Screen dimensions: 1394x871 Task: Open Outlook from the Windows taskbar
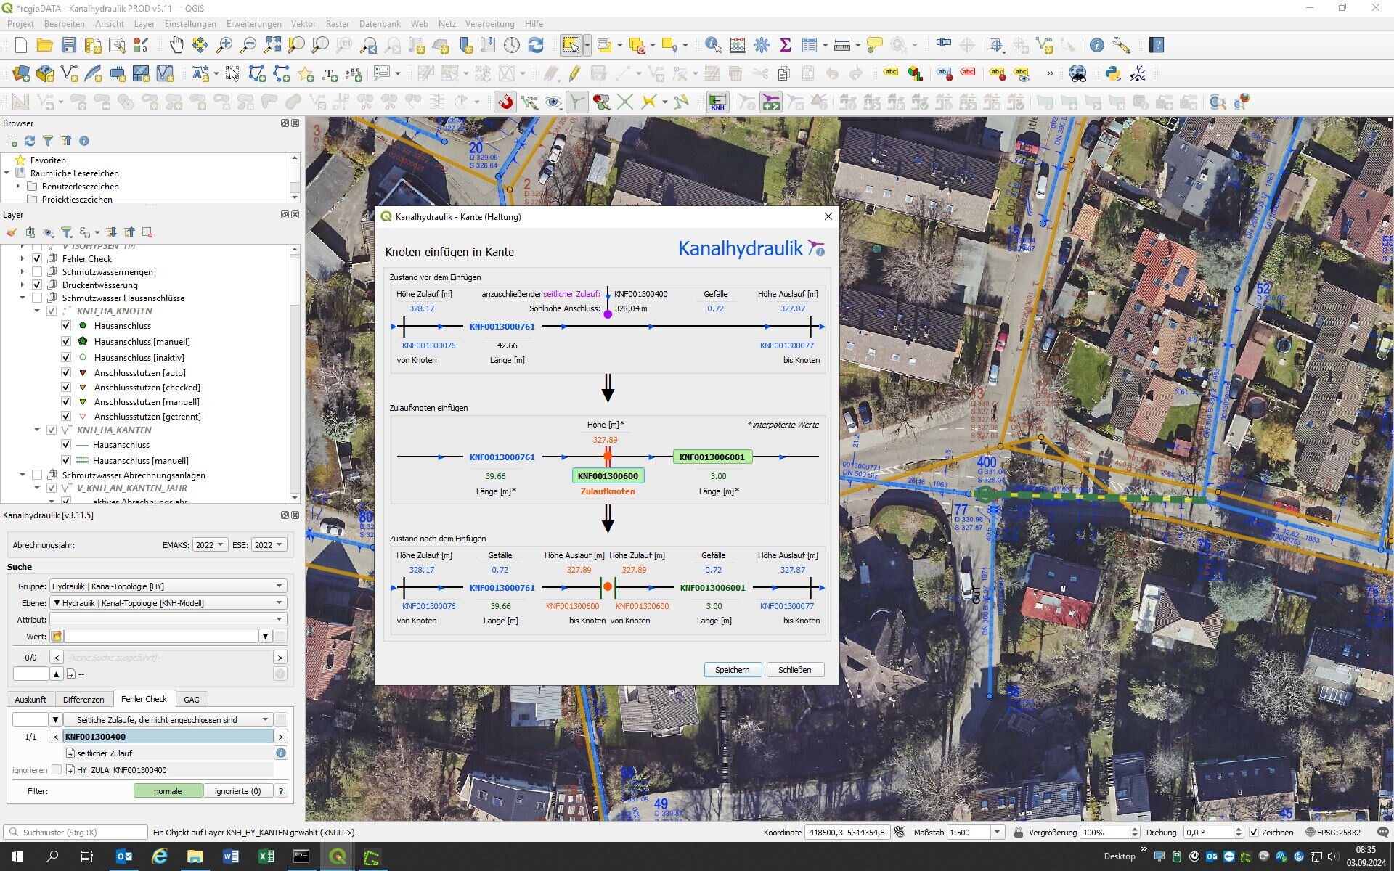pyautogui.click(x=124, y=856)
